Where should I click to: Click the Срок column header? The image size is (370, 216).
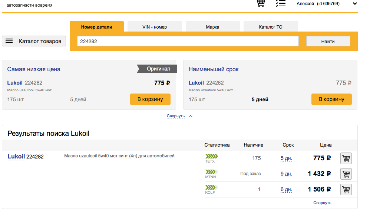tap(288, 145)
